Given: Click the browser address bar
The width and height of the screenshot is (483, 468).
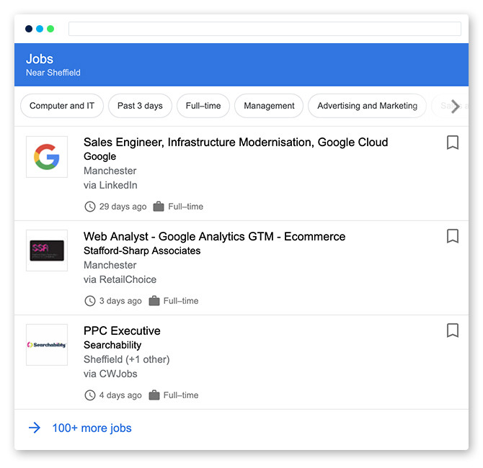Looking at the screenshot, I should coord(264,29).
